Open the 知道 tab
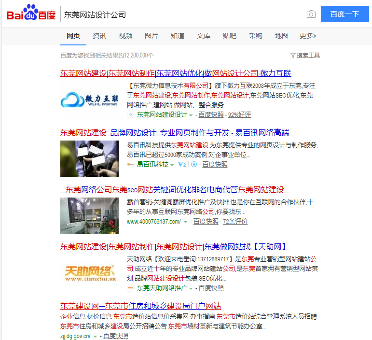The height and width of the screenshot is (340, 372). click(x=178, y=36)
